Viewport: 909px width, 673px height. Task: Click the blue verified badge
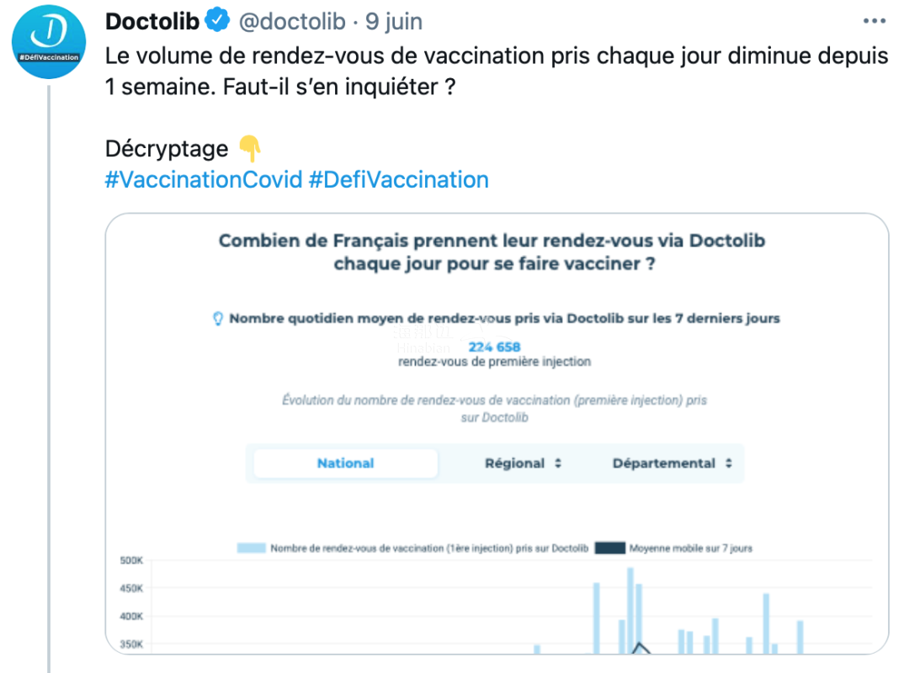(217, 20)
